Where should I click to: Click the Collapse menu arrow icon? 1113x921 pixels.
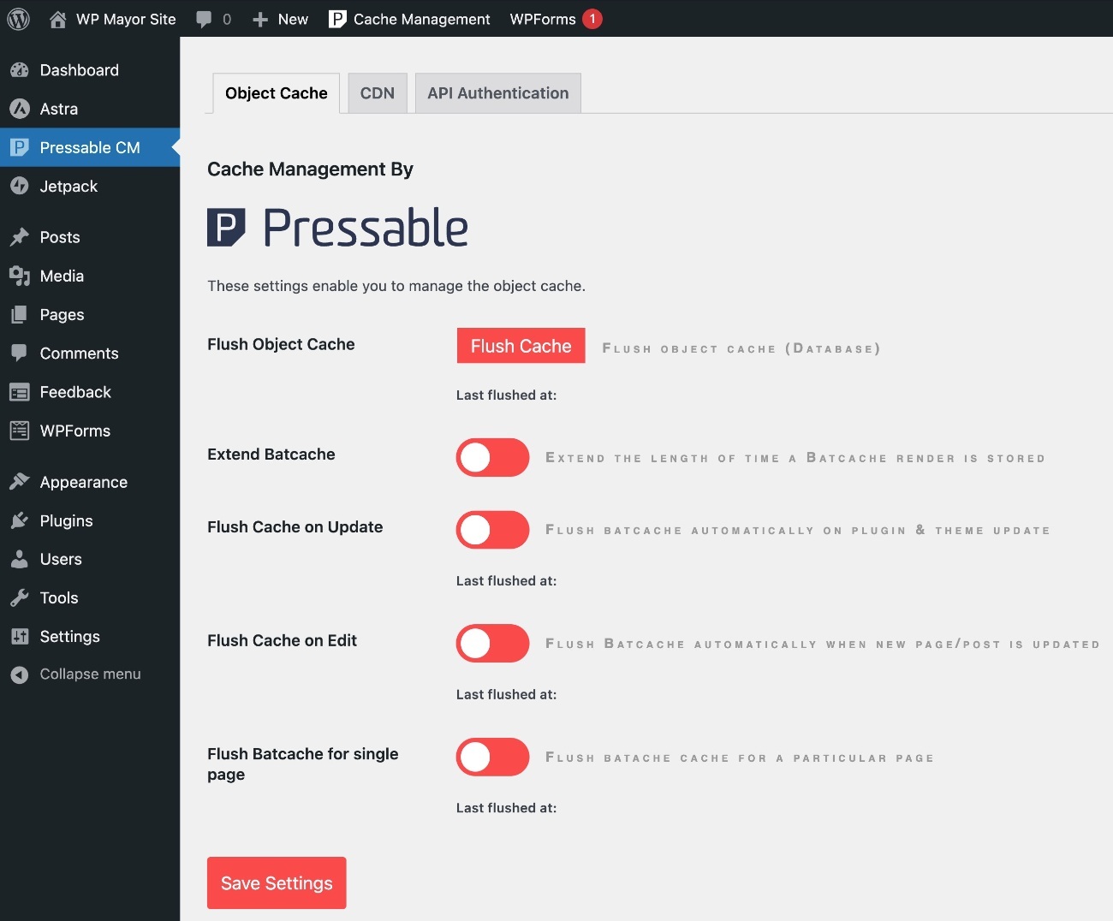(20, 674)
